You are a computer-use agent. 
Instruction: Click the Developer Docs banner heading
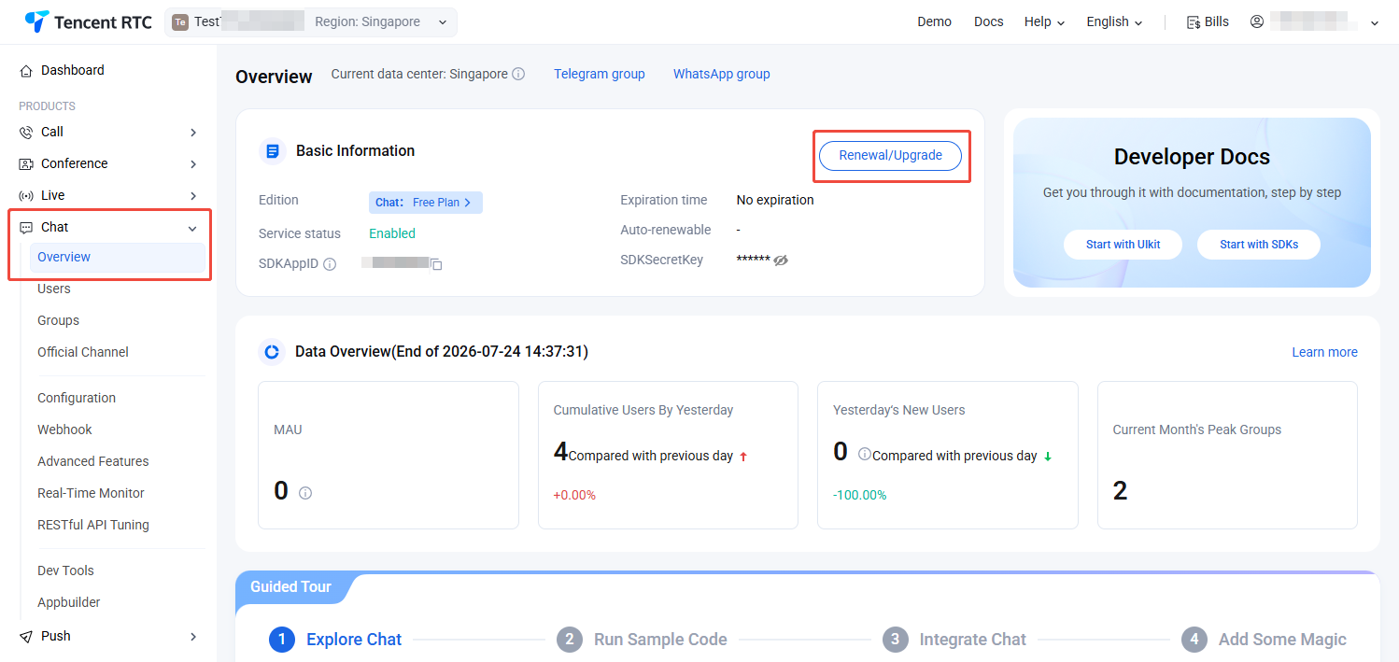click(x=1192, y=157)
